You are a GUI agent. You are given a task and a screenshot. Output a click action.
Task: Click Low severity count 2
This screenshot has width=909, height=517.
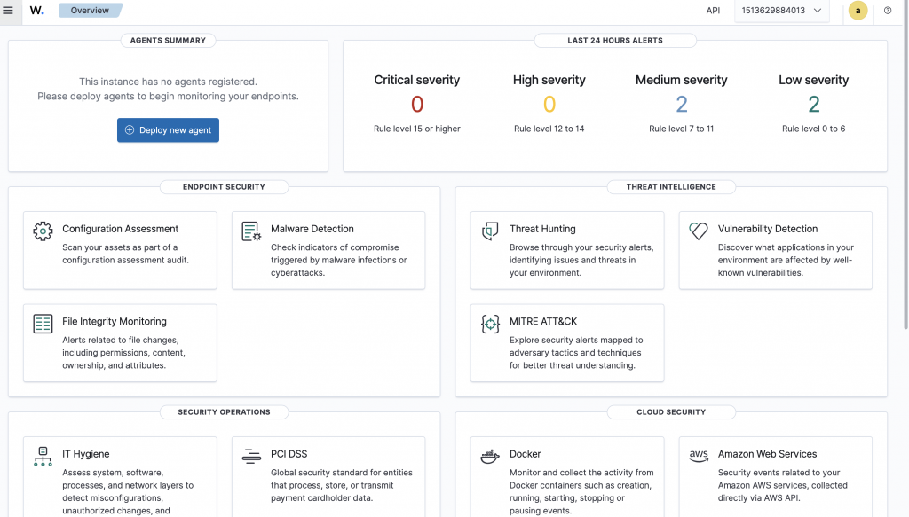click(x=813, y=105)
